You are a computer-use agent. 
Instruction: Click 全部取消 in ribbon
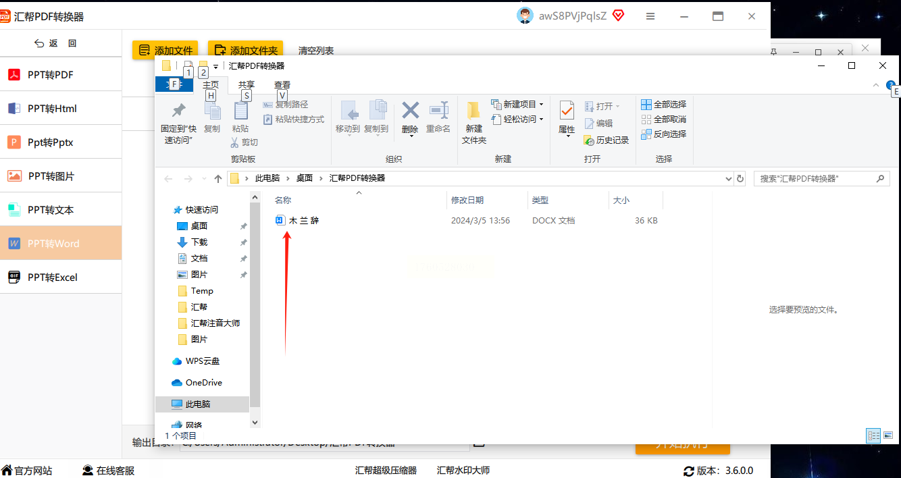click(x=663, y=120)
